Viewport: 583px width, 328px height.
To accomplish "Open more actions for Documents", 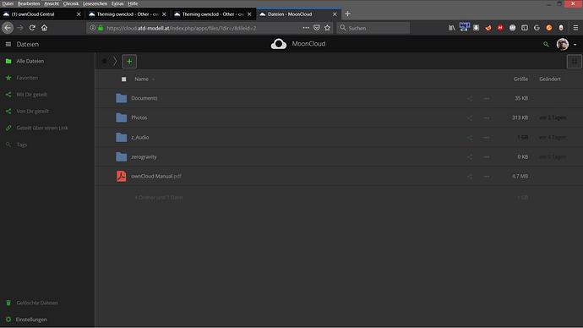I will 487,99.
